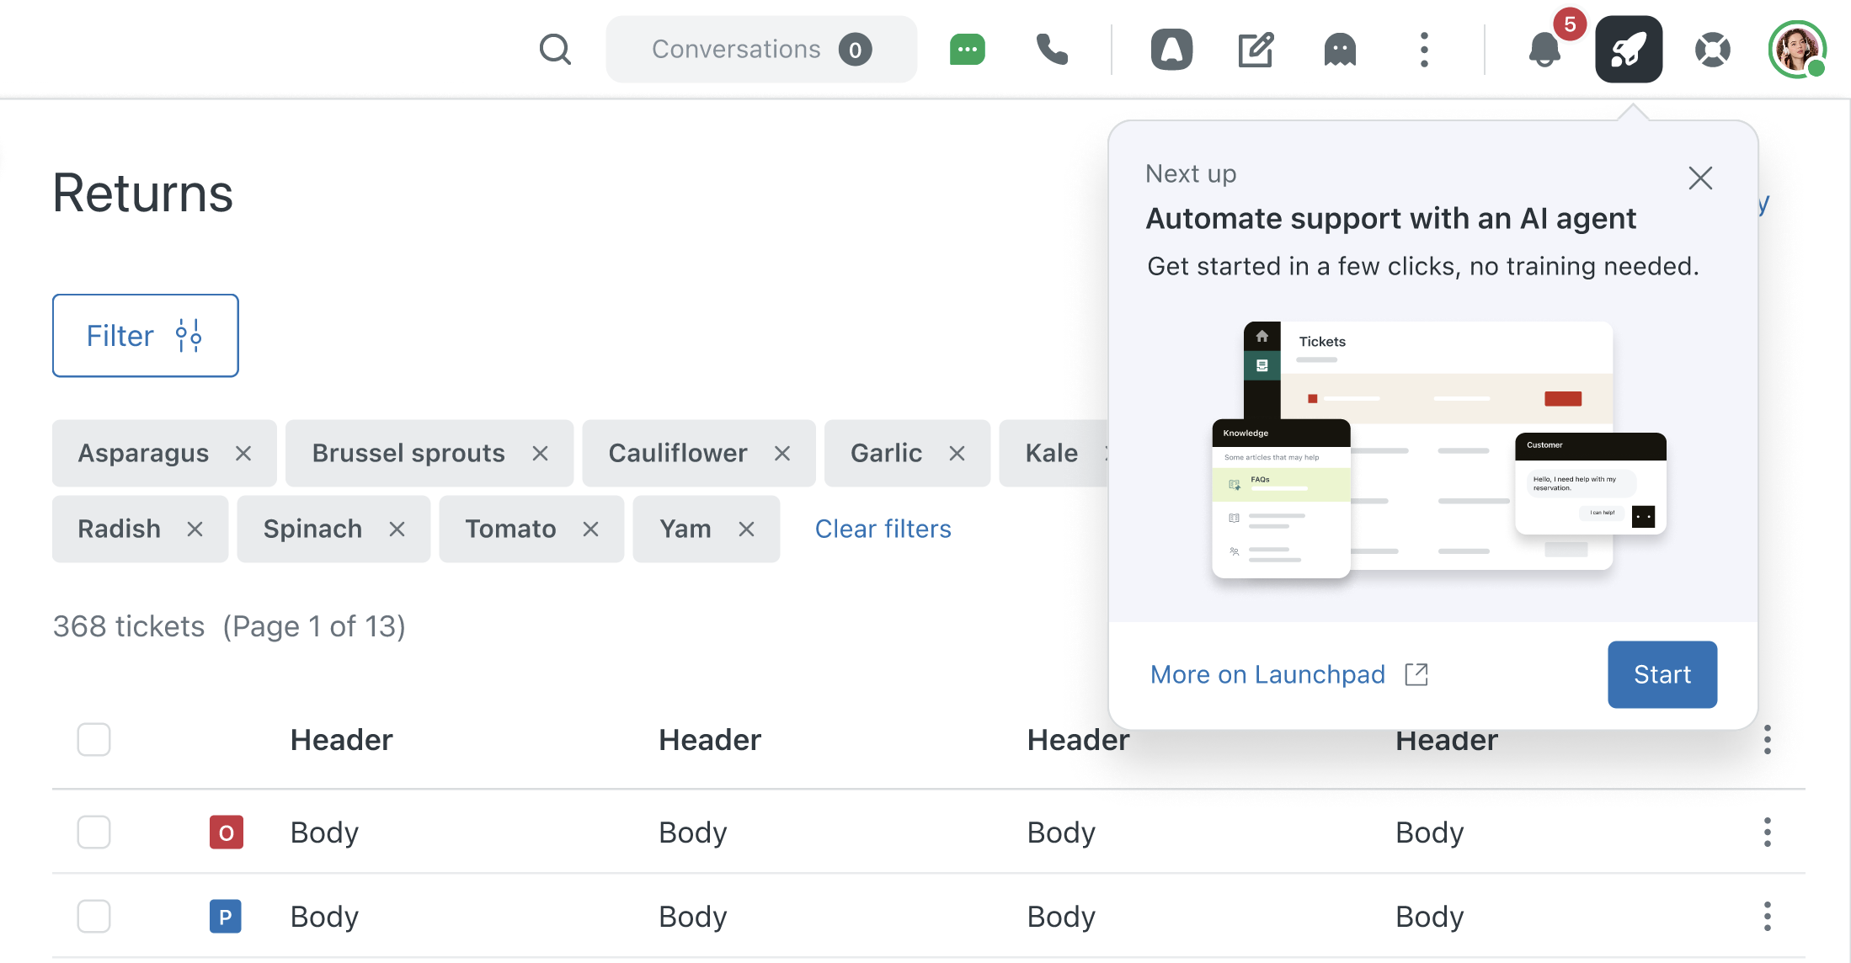Open the vertical dots menu in top bar
Image resolution: width=1851 pixels, height=963 pixels.
pos(1424,50)
